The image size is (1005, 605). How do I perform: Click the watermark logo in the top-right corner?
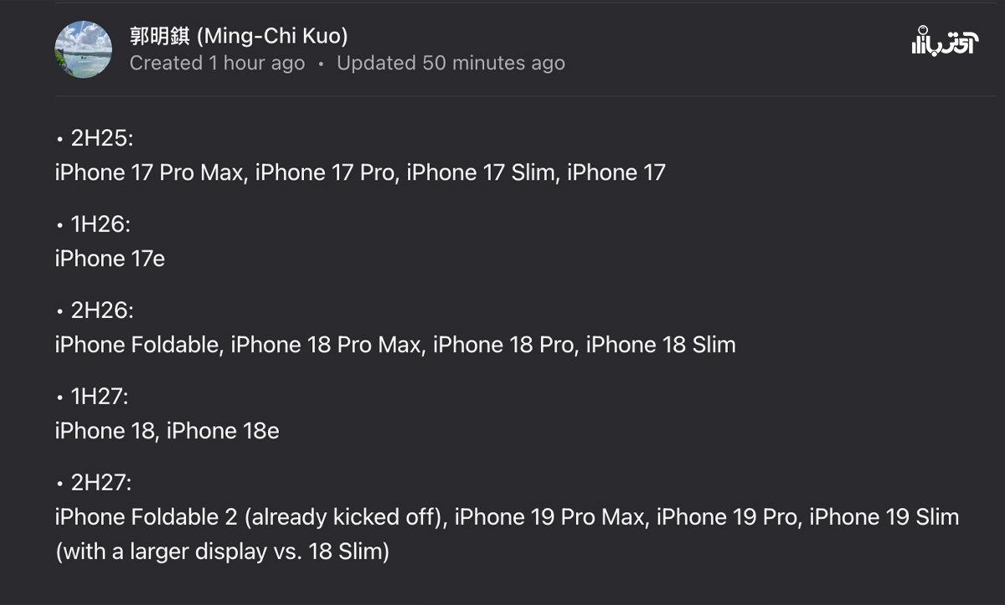click(x=943, y=42)
